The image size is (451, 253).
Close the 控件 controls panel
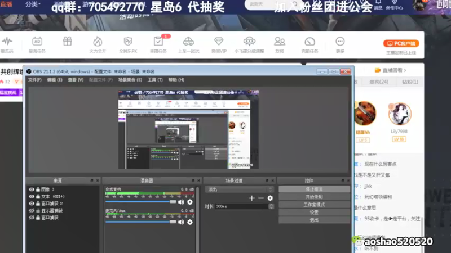(x=348, y=180)
